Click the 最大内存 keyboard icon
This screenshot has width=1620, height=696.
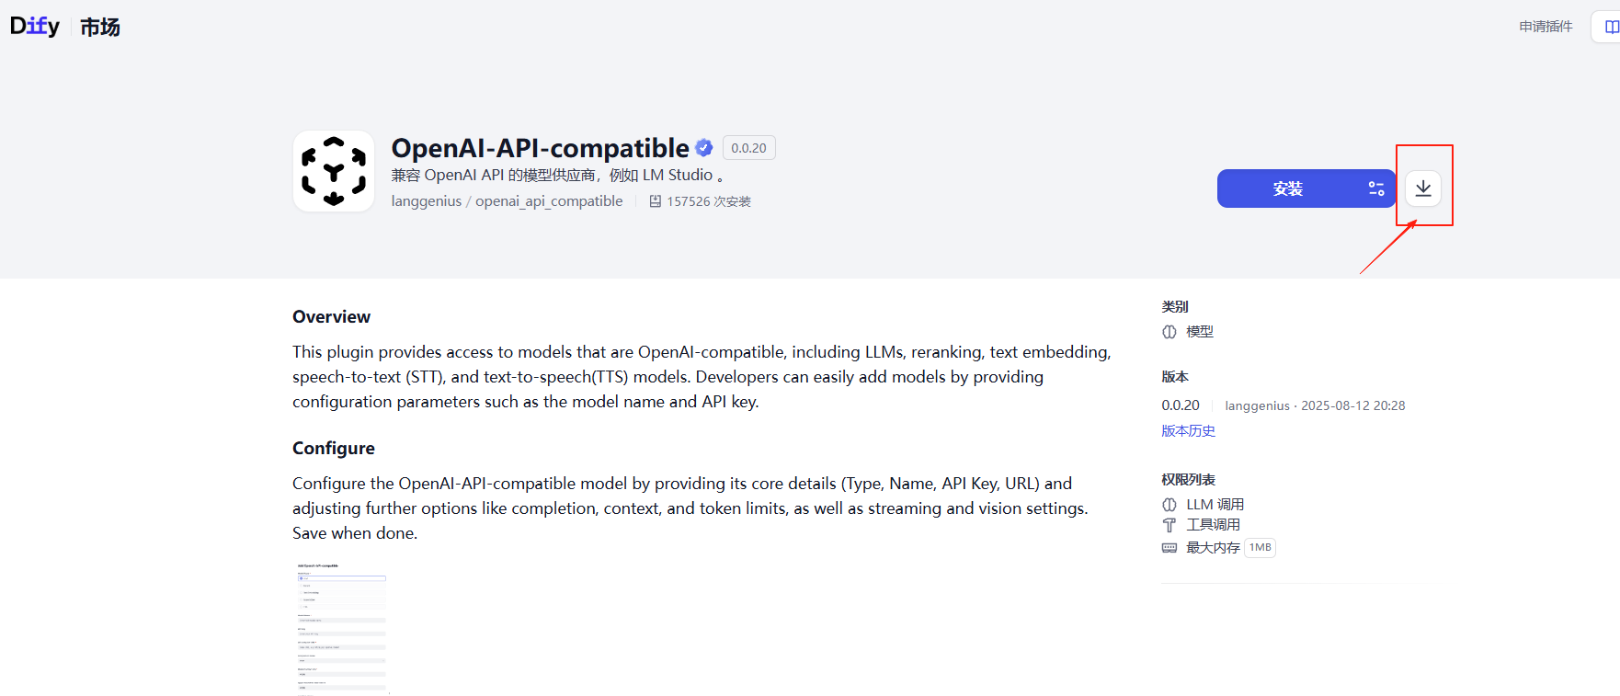click(1169, 547)
